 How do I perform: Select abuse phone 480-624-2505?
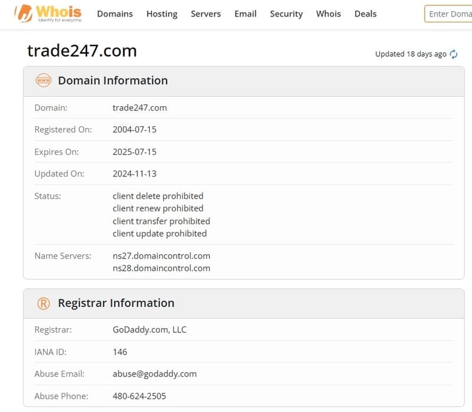click(139, 396)
